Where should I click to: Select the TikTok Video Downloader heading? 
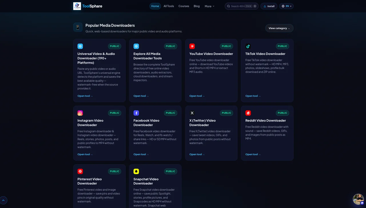point(265,54)
